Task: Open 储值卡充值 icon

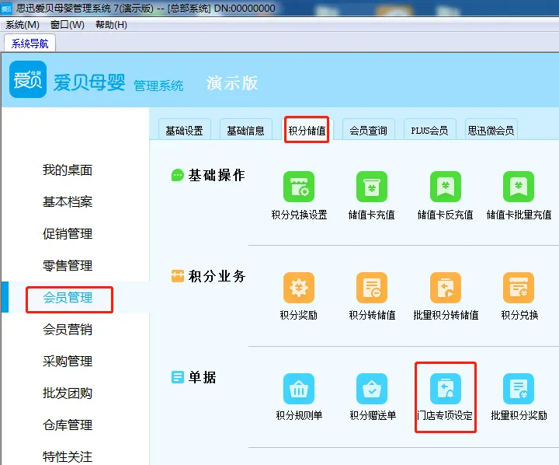Action: 371,187
